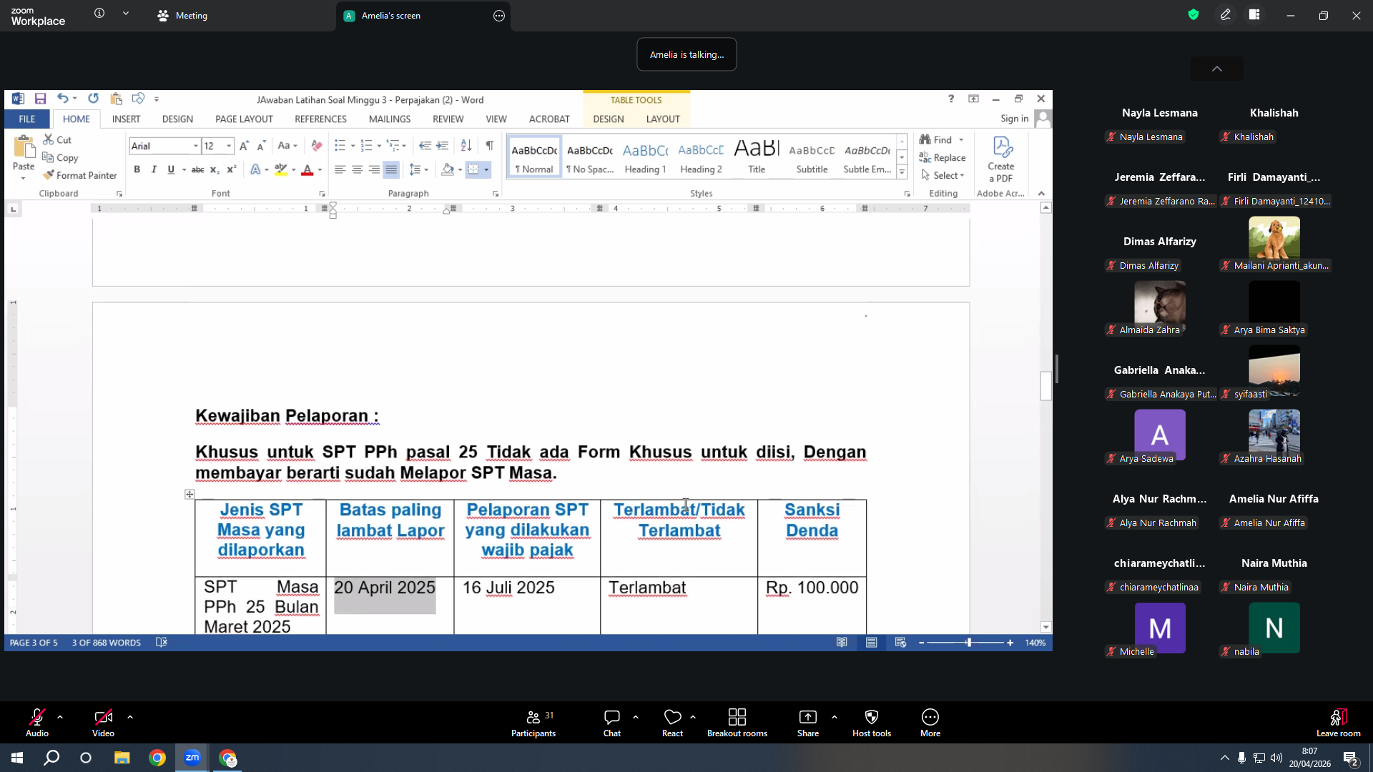Unmute the Zoom Audio microphone

(x=37, y=723)
